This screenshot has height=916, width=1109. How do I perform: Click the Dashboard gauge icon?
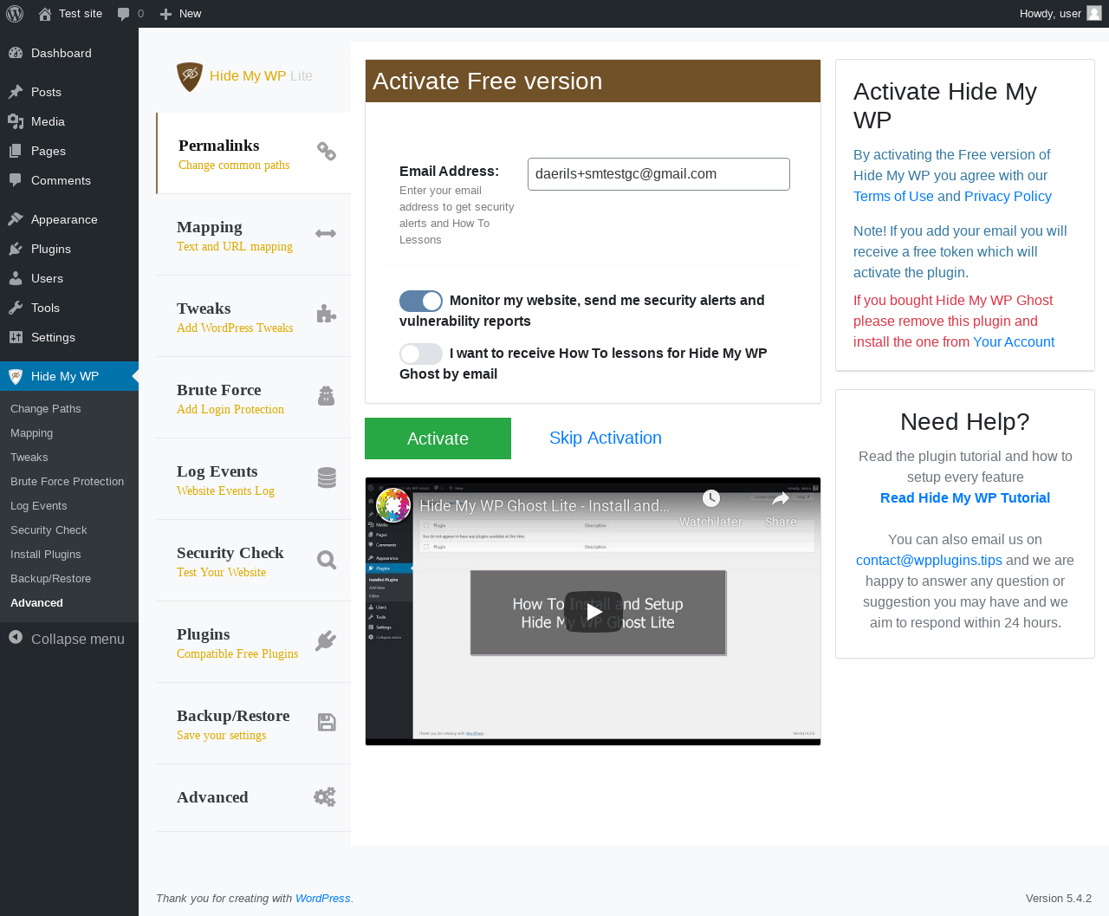[x=16, y=53]
